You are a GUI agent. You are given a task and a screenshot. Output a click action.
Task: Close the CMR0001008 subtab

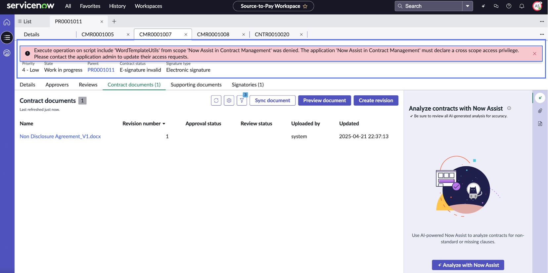coord(244,34)
